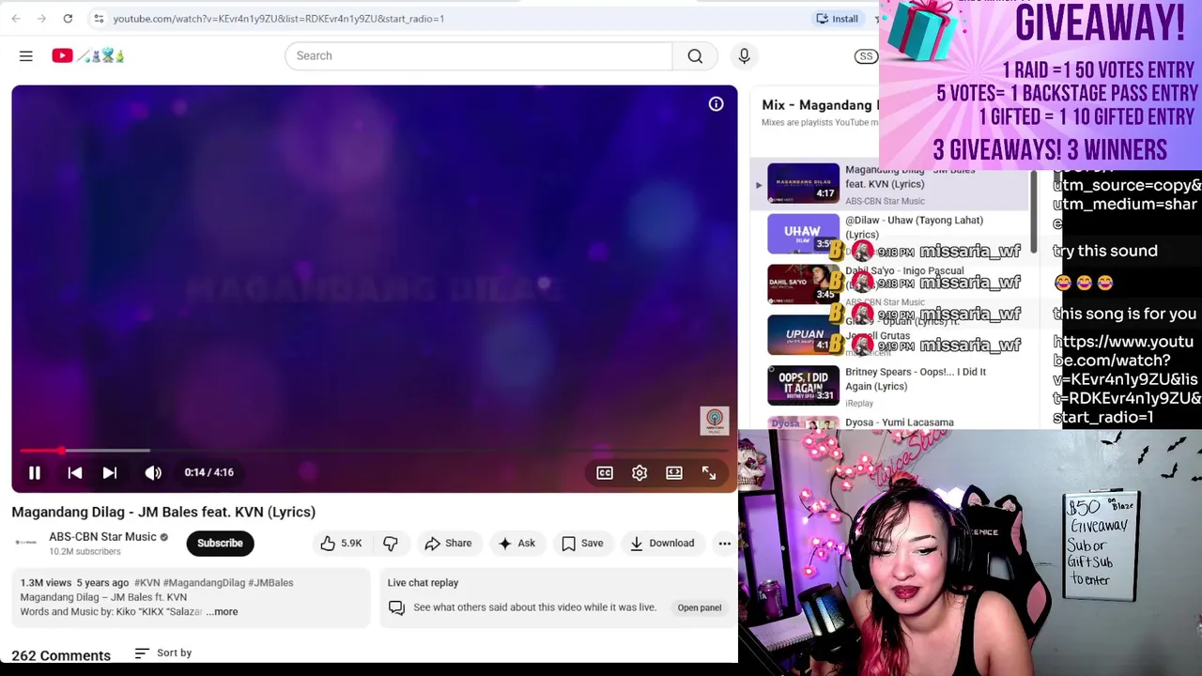Open the Ask AI button
The image size is (1202, 676).
[x=516, y=544]
